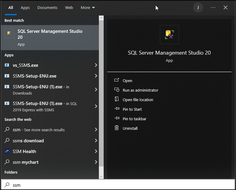The width and height of the screenshot is (236, 190).
Task: Click the SSM Health logo icon
Action: [7, 151]
